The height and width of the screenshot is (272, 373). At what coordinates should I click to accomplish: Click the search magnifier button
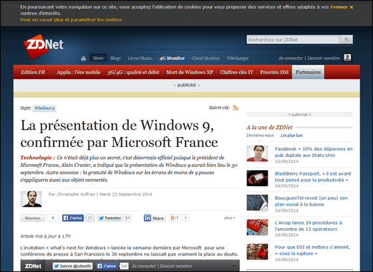point(346,40)
